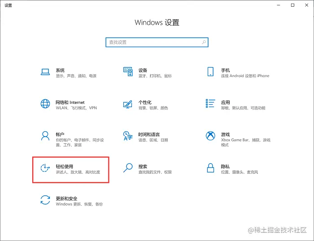Minimize the Settings window
The height and width of the screenshot is (241, 314).
[279, 5]
